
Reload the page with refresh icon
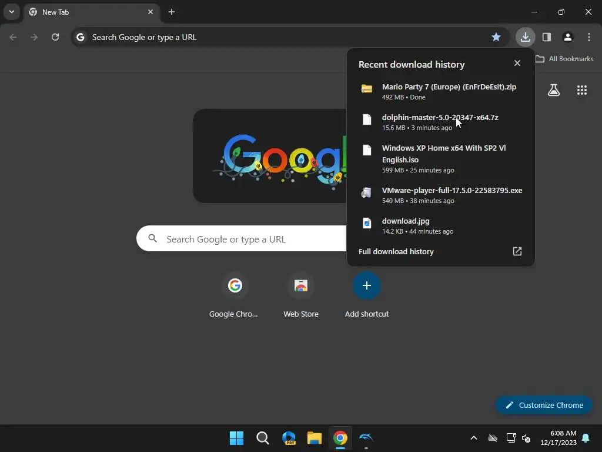click(x=55, y=37)
